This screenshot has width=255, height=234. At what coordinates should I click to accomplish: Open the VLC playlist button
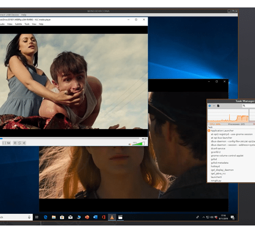point(15,143)
